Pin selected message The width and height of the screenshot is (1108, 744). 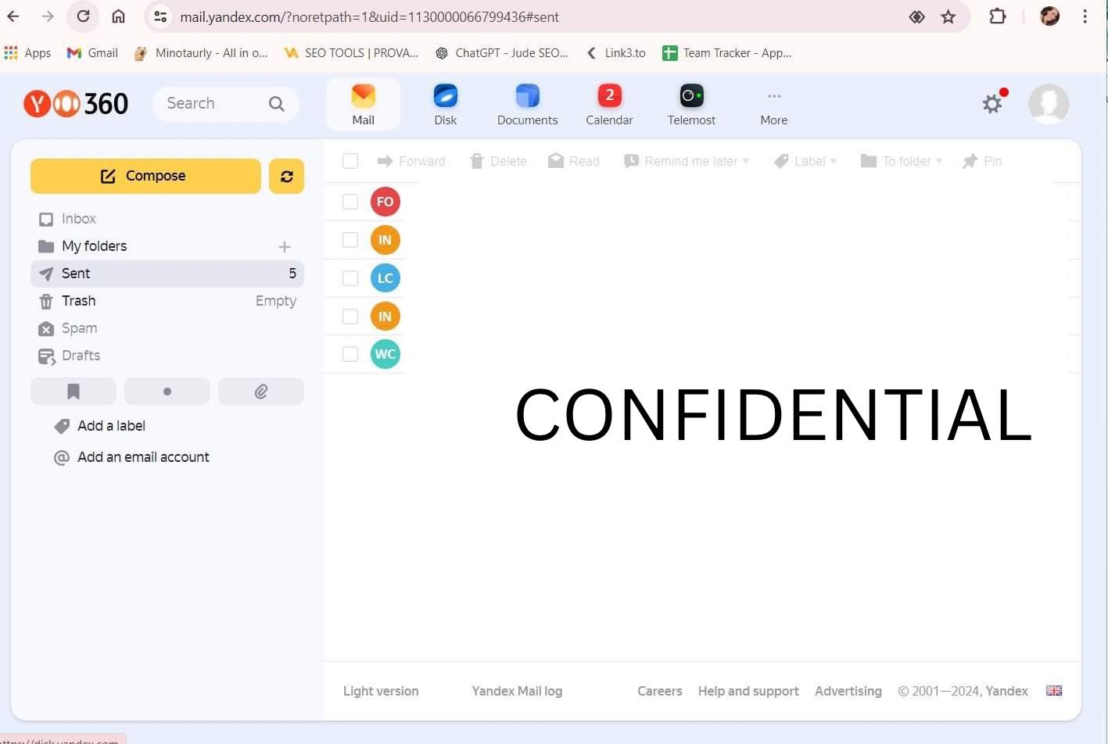[x=982, y=161]
